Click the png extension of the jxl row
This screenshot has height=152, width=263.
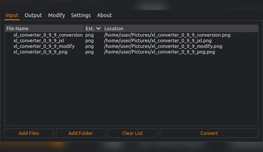coord(89,41)
